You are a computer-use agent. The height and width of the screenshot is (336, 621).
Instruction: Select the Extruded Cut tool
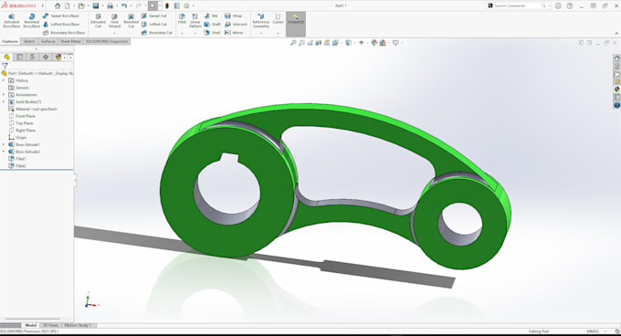coord(98,21)
